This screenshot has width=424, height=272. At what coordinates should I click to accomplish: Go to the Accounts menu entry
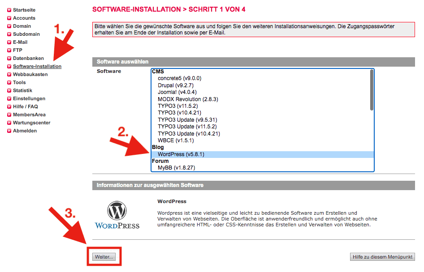point(24,18)
